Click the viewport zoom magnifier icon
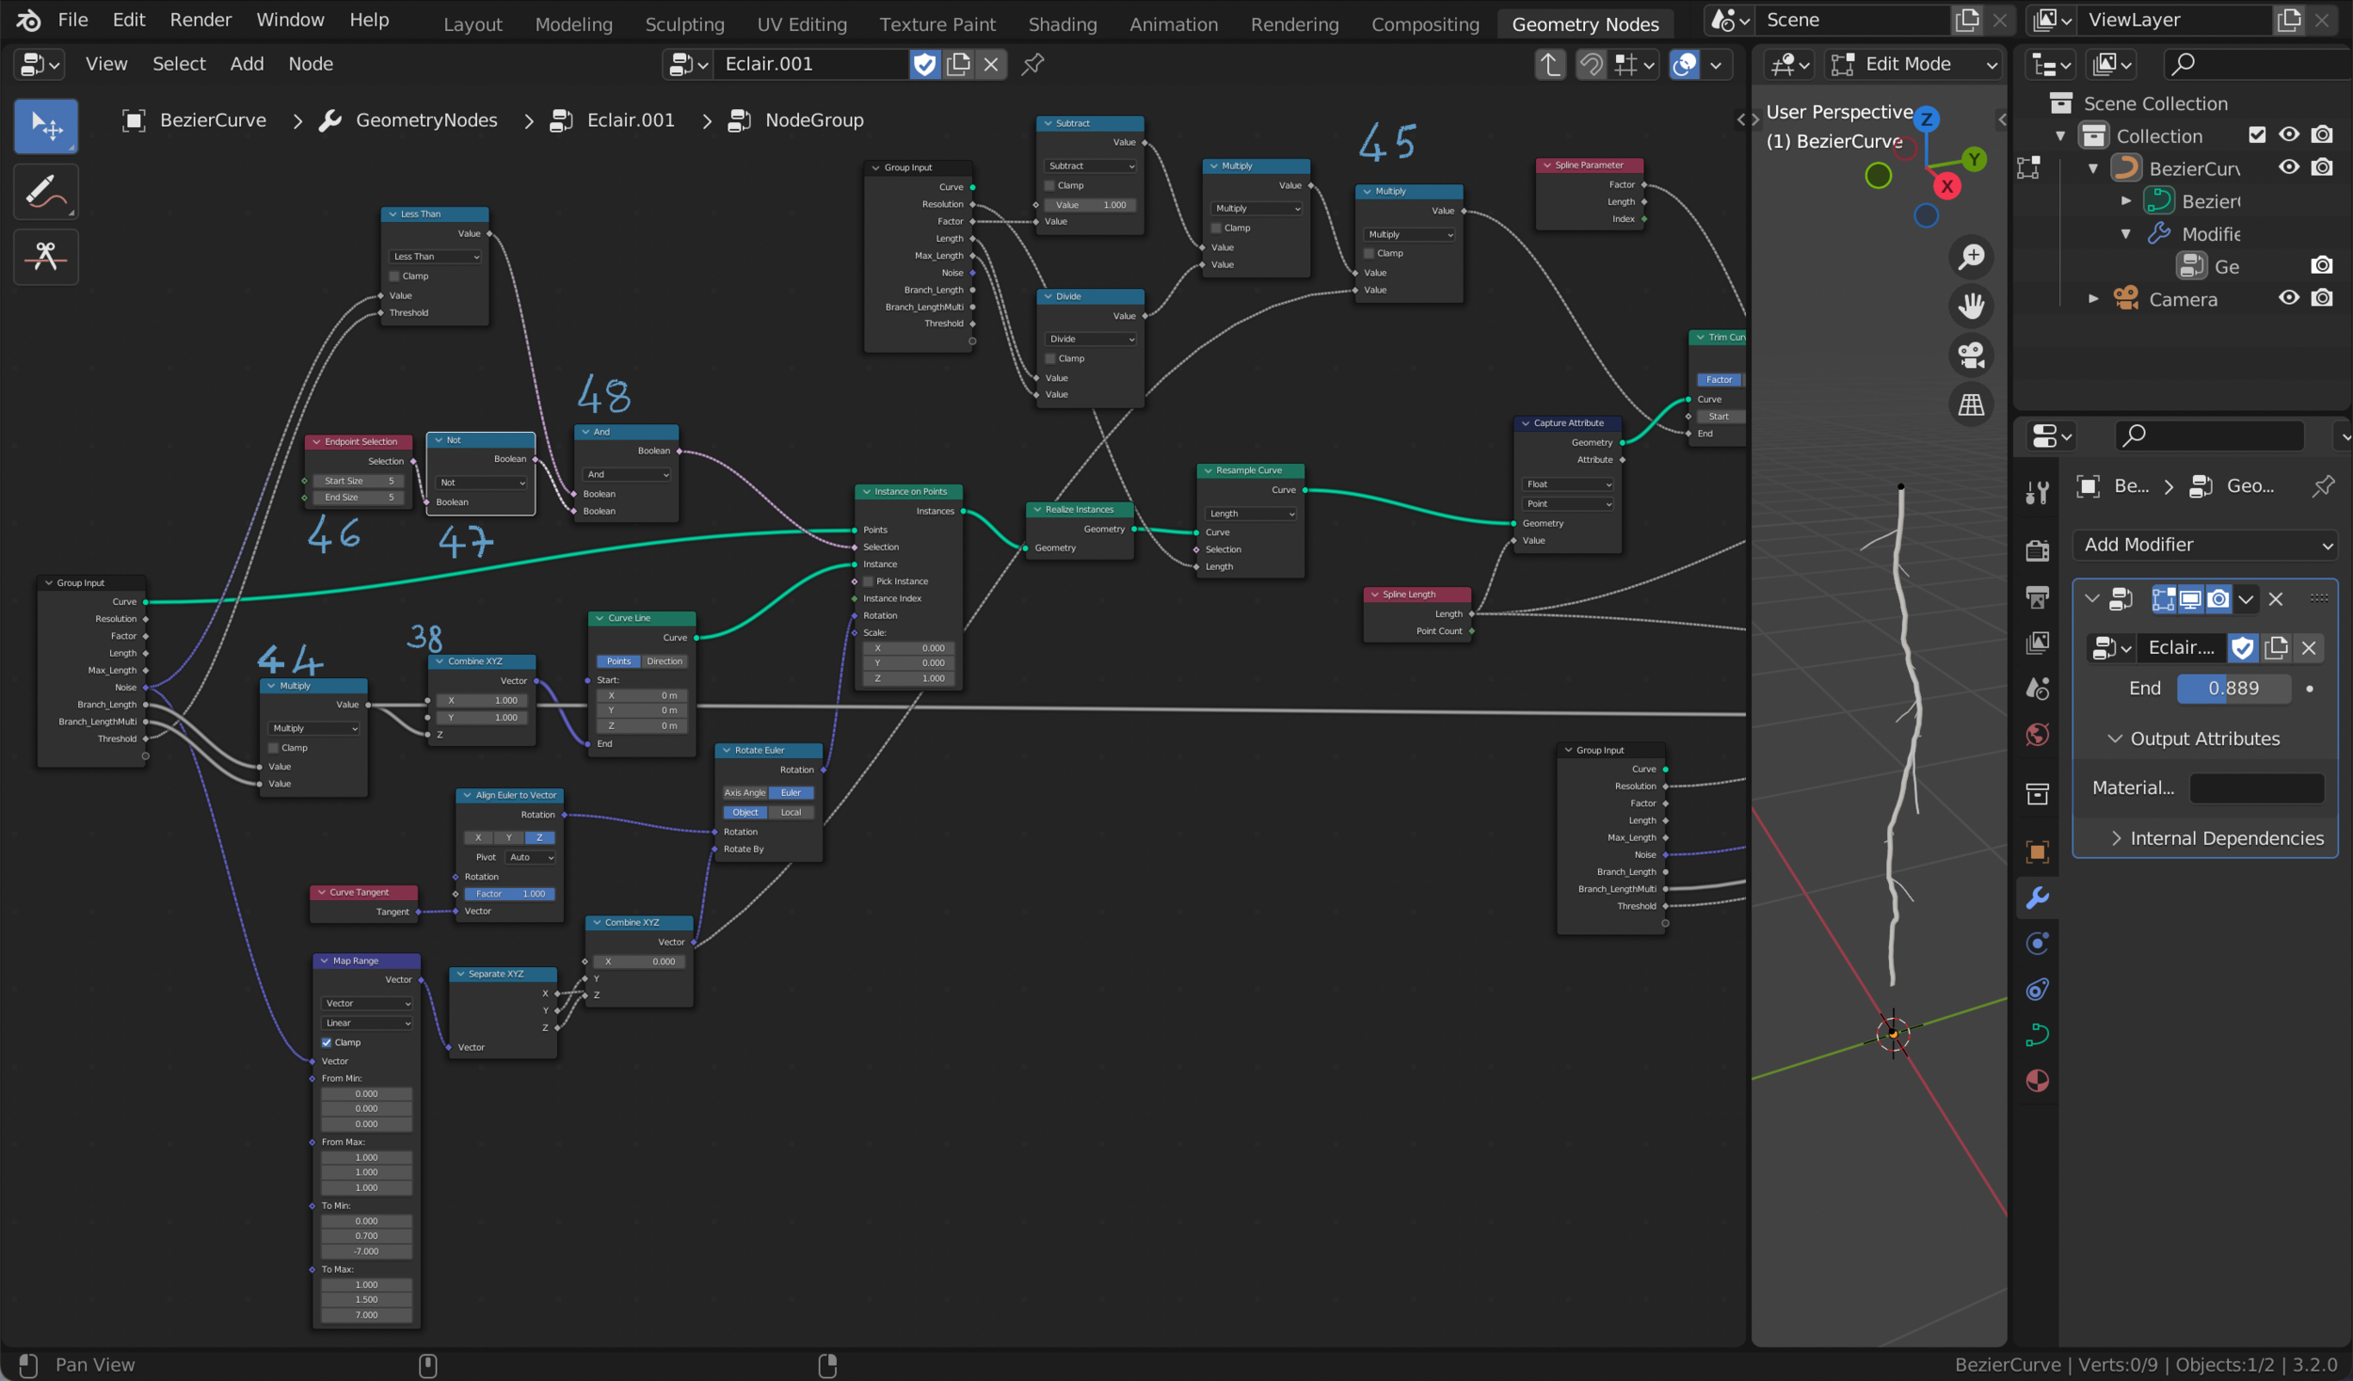The image size is (2353, 1381). [1971, 257]
